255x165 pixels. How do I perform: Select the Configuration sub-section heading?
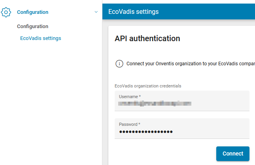tap(32, 27)
